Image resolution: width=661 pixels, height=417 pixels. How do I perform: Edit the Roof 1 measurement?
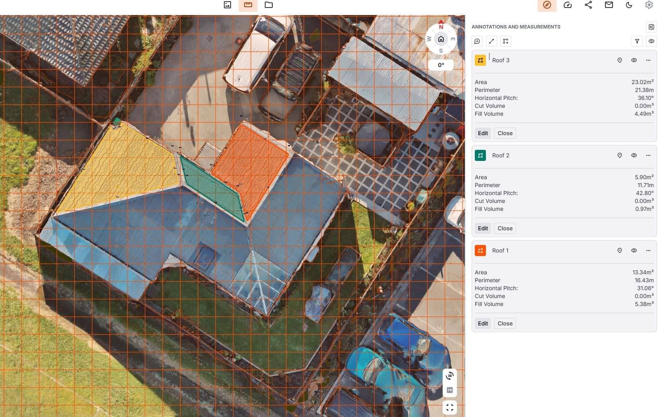483,323
